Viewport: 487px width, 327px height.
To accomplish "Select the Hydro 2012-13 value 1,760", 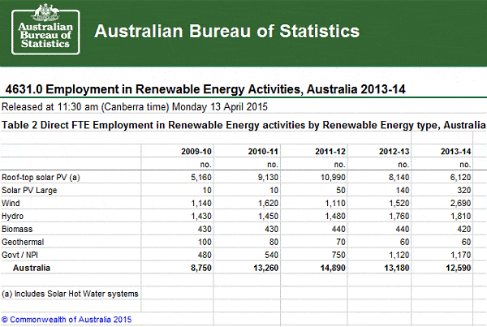I will pos(399,216).
